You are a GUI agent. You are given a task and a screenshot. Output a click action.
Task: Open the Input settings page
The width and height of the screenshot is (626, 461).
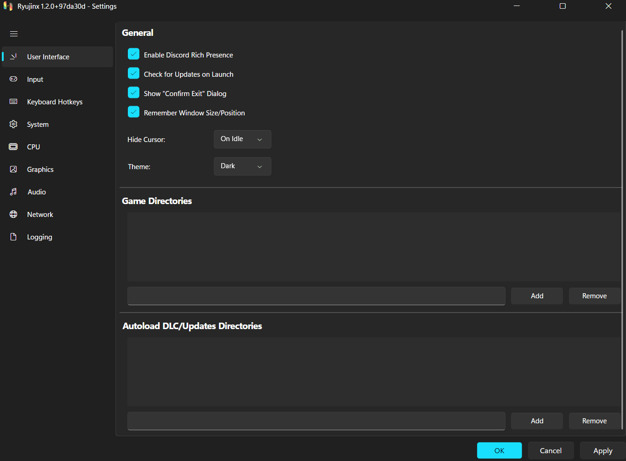click(57, 79)
